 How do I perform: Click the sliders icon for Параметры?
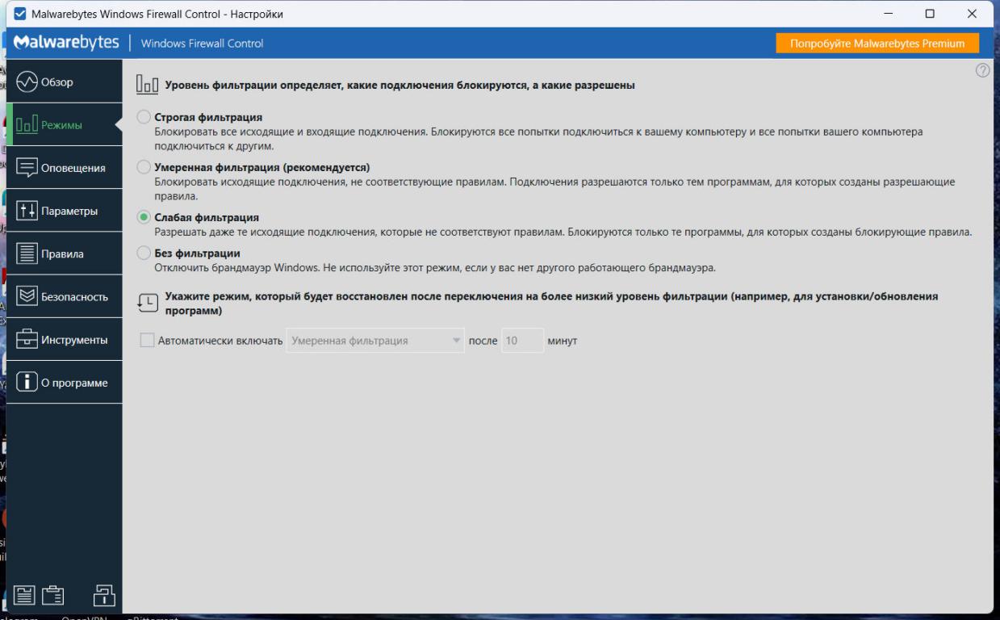pos(27,211)
